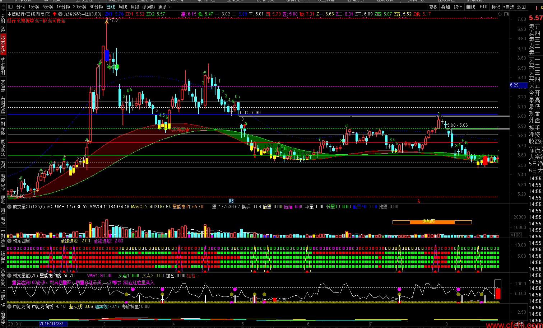Open the 技术分析 left sidebar tab
This screenshot has height=328, width=543.
click(x=3, y=44)
